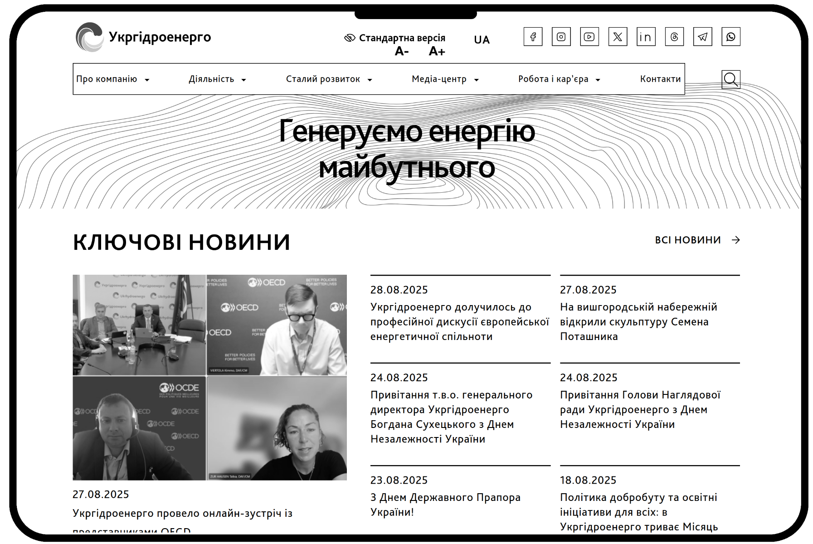Open the Instagram social icon
813x544 pixels.
561,37
